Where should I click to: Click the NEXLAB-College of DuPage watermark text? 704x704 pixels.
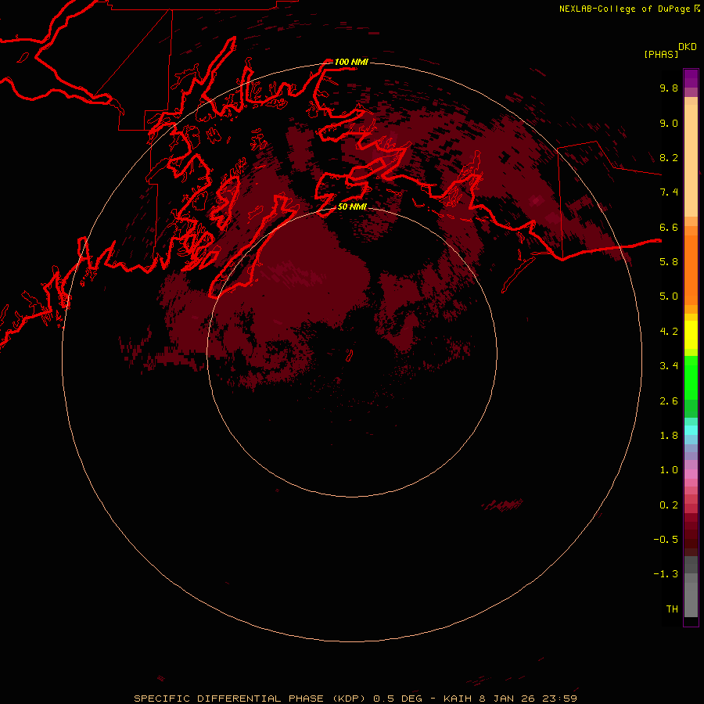click(625, 9)
